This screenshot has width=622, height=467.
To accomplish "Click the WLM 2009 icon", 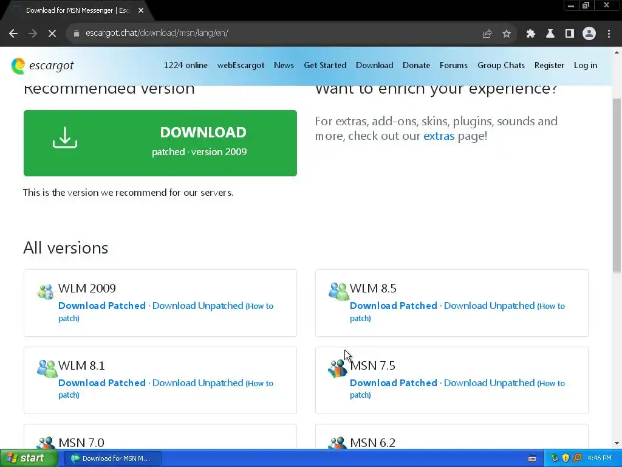I will 45,292.
